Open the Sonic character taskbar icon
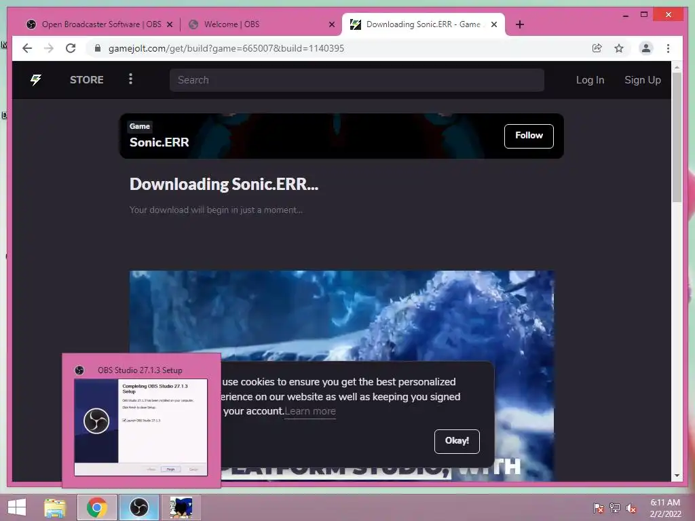The height and width of the screenshot is (521, 695). 181,507
